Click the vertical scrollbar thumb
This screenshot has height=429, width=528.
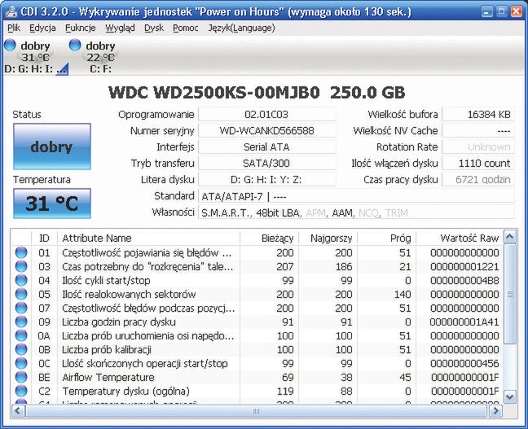[x=510, y=294]
